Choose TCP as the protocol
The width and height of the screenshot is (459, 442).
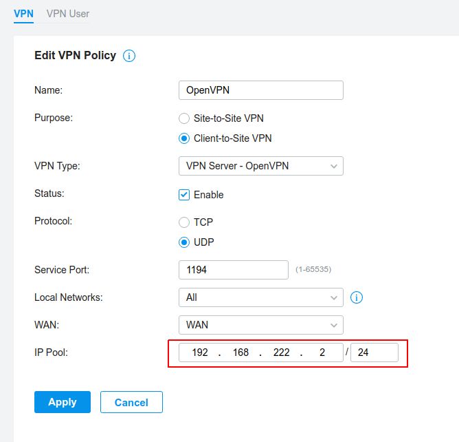(184, 222)
